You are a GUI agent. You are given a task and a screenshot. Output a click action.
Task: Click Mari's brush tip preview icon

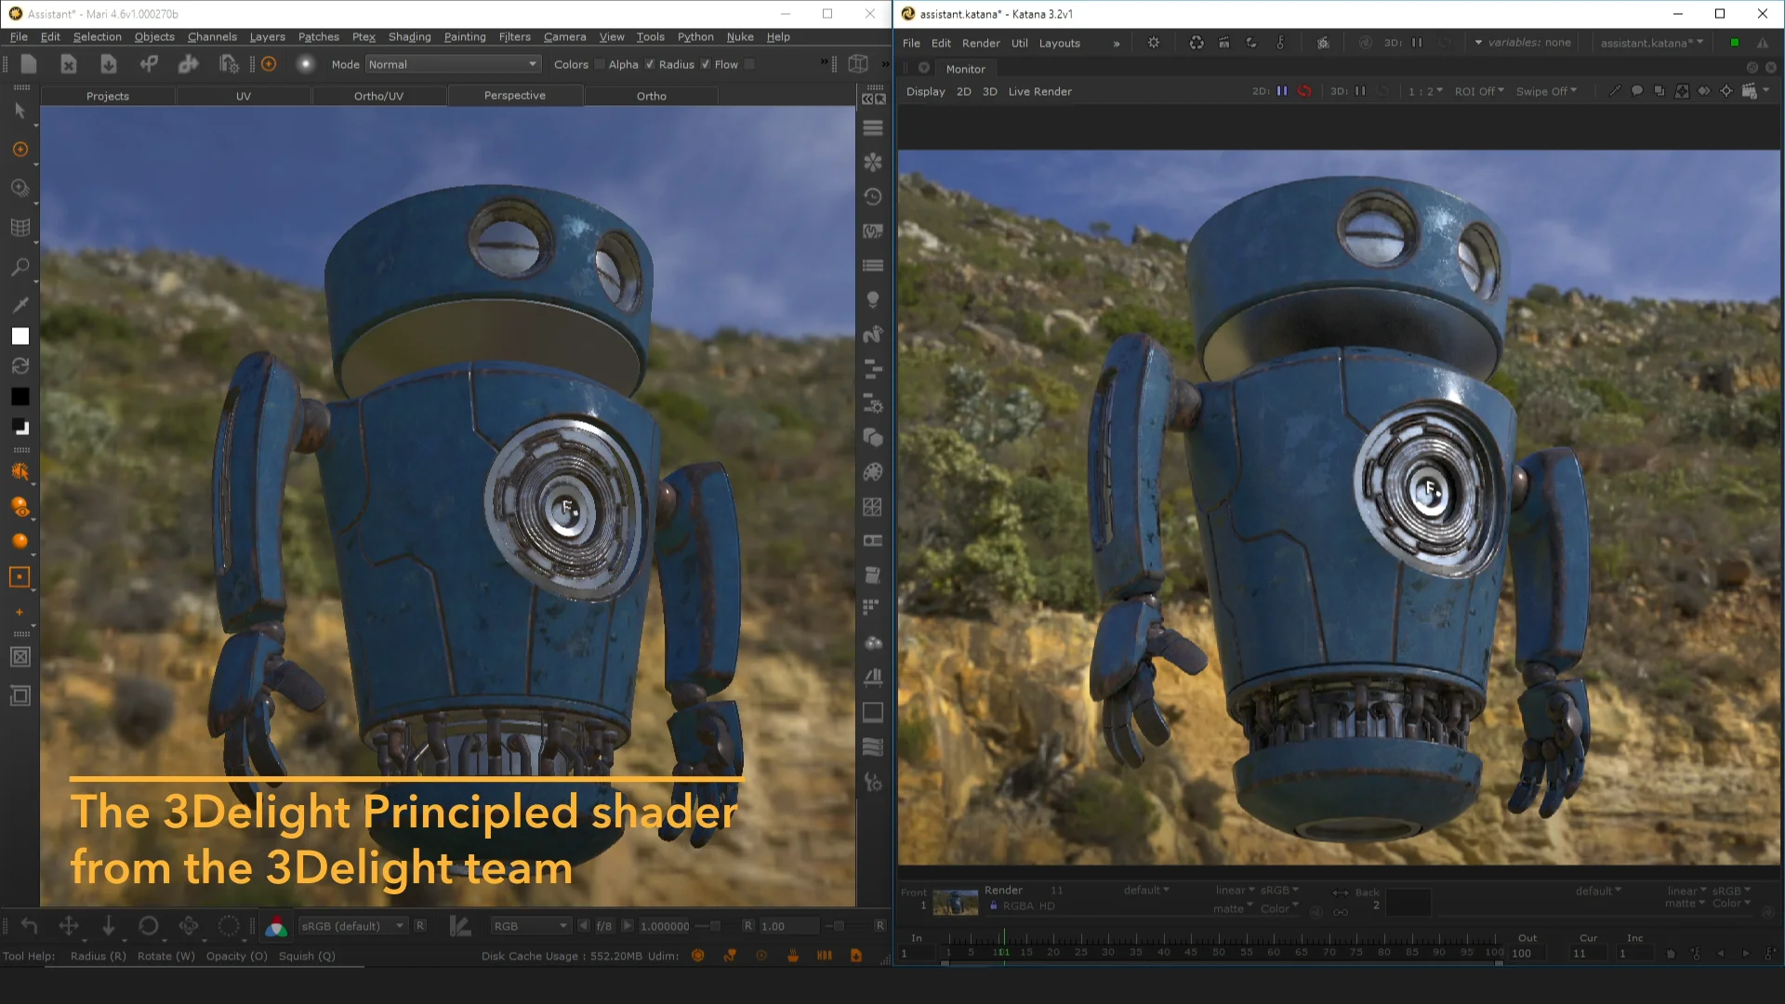pos(305,64)
